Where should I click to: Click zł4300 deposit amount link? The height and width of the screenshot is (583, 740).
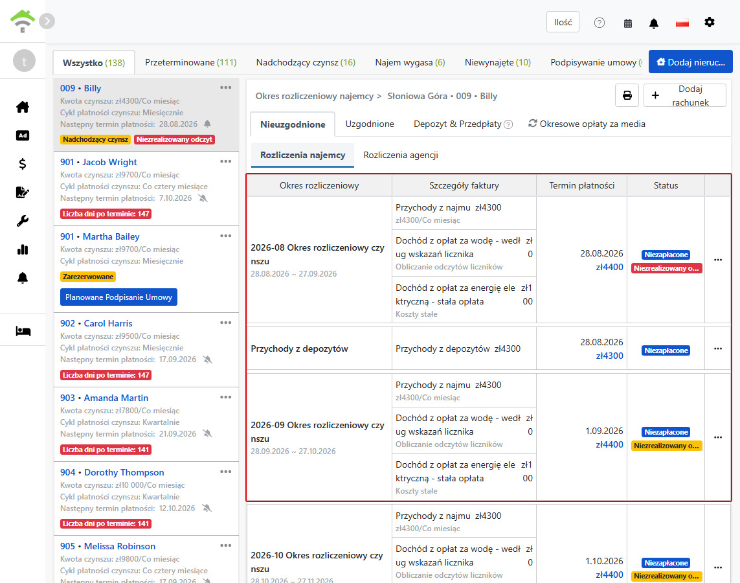(609, 356)
